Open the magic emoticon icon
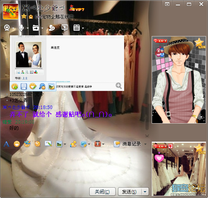 27,144
